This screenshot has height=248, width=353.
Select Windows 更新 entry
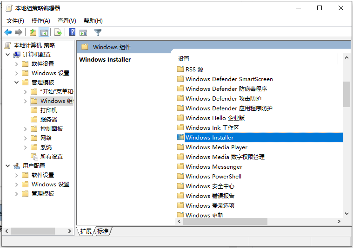pyautogui.click(x=204, y=215)
